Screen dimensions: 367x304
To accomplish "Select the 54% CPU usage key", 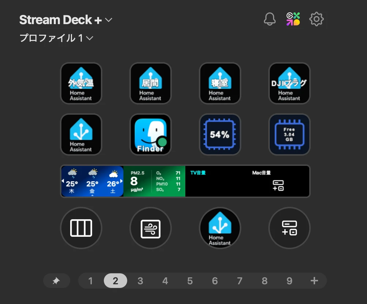I will pyautogui.click(x=220, y=134).
